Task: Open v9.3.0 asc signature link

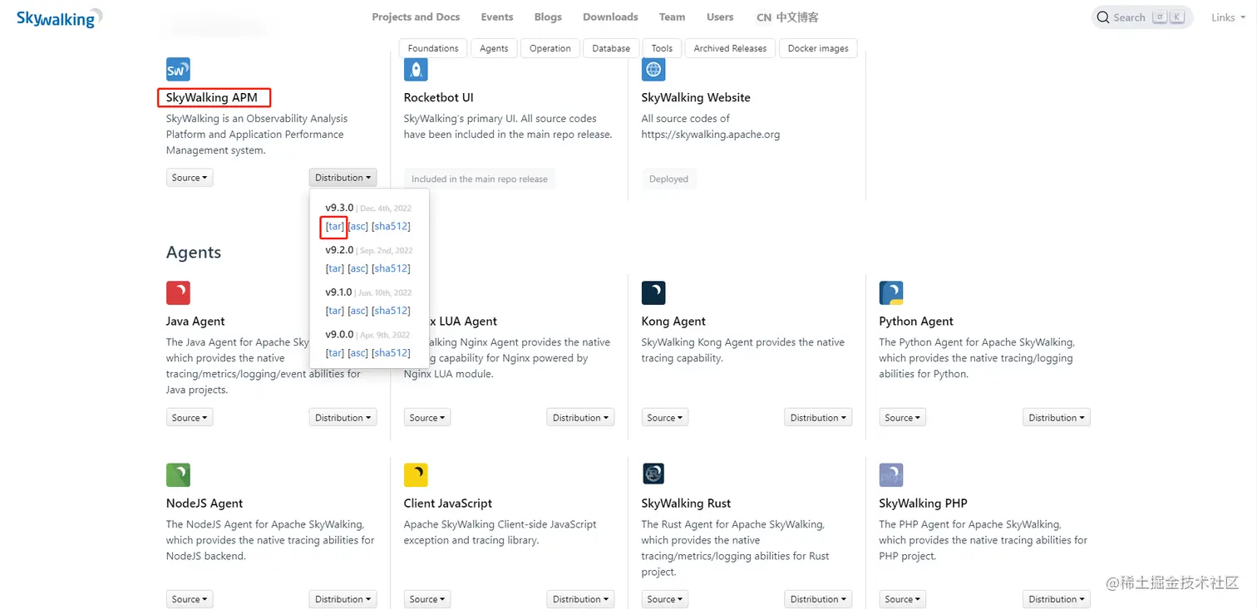Action: tap(358, 226)
